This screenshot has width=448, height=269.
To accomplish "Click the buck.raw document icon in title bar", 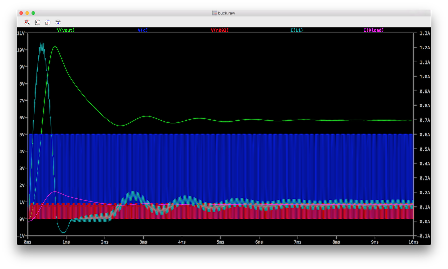I will tap(215, 13).
